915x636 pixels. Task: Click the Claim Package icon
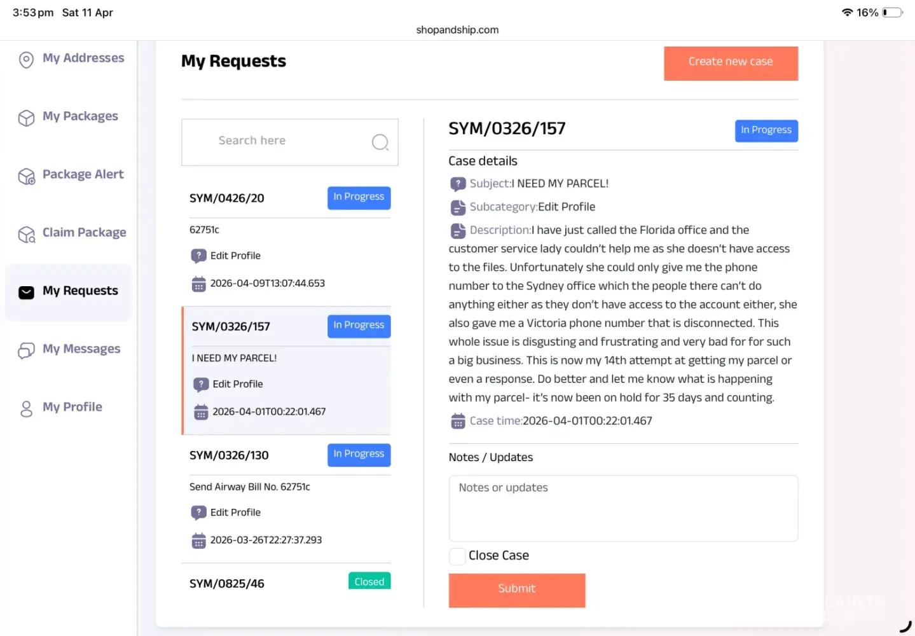tap(26, 235)
